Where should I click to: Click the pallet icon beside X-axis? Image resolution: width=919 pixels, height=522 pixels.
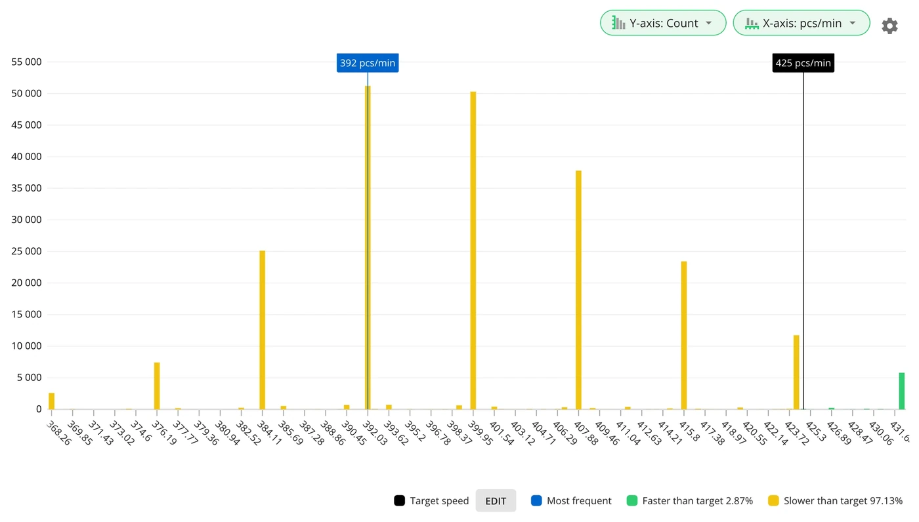point(752,23)
